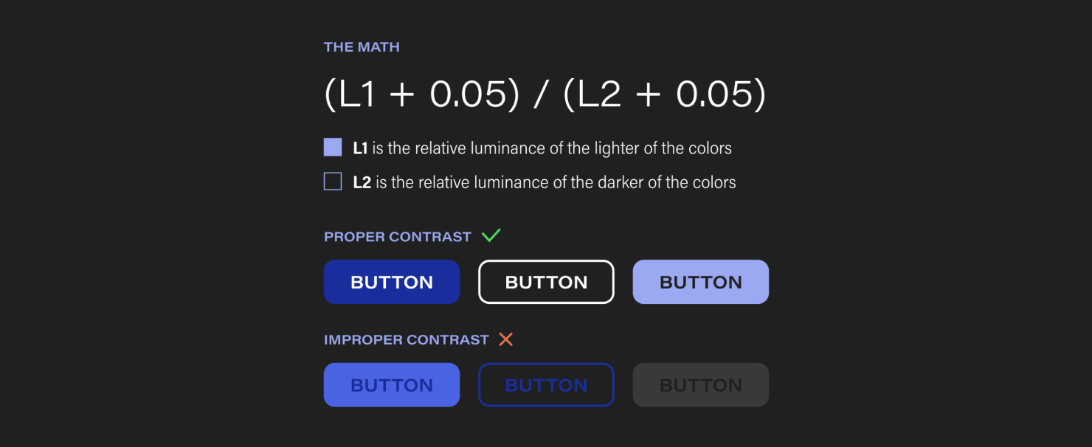Click the empty outlined L2 square

tap(333, 181)
